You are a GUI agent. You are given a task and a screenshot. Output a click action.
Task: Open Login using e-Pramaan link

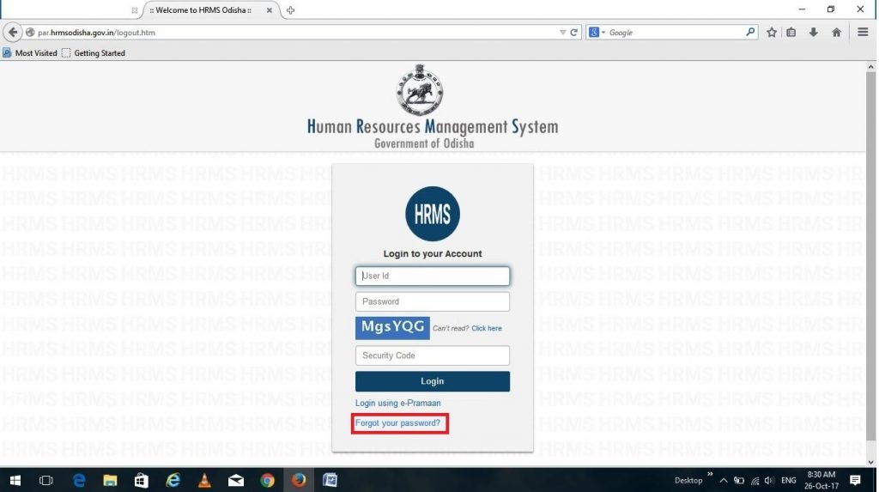(x=397, y=403)
